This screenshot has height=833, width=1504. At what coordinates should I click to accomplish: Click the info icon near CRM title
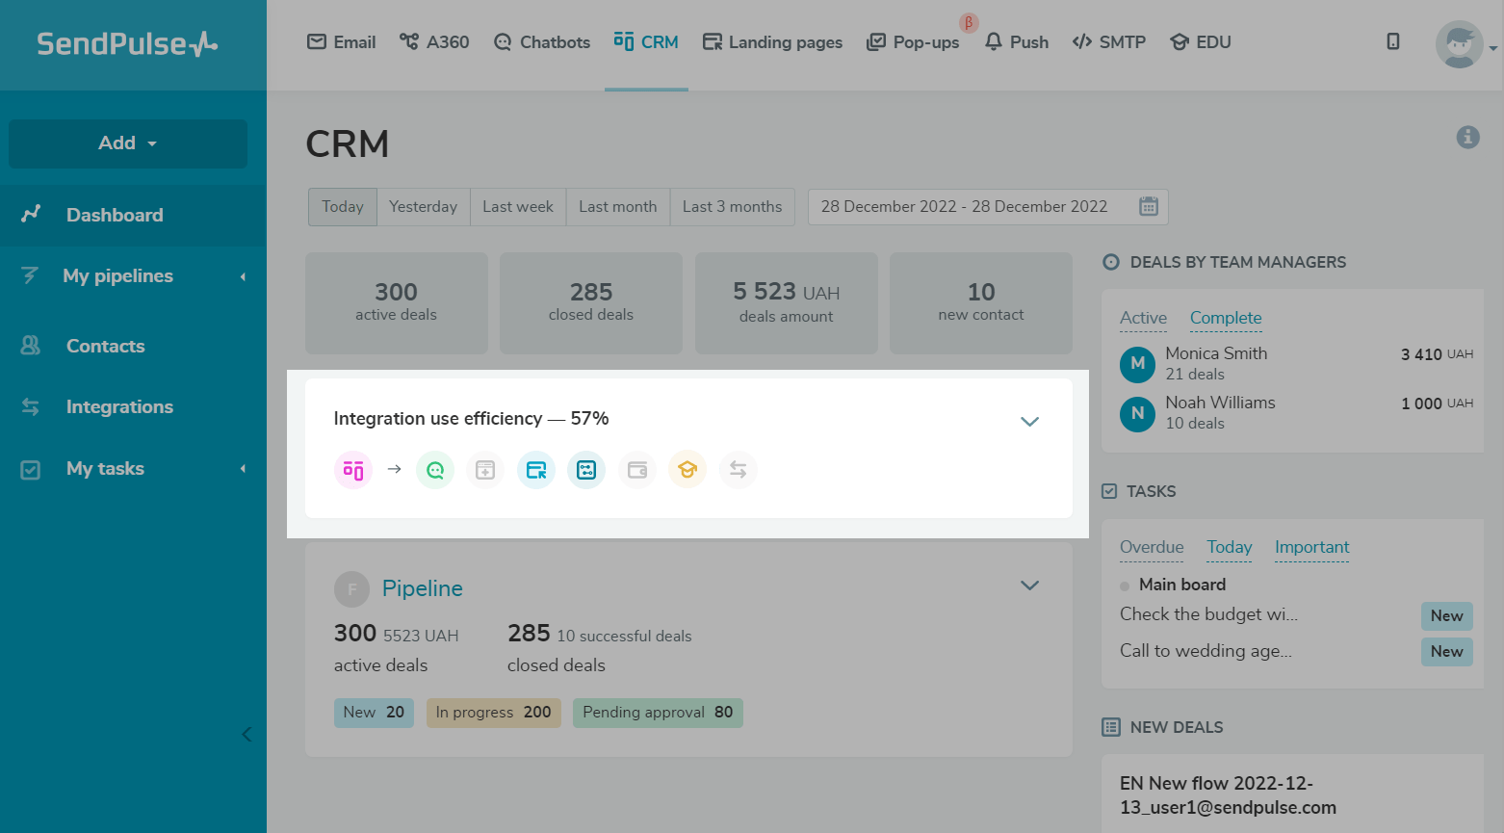1468,137
